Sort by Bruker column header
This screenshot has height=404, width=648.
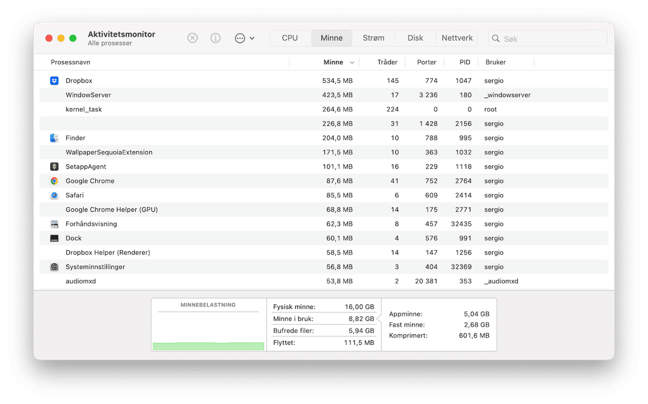[496, 62]
